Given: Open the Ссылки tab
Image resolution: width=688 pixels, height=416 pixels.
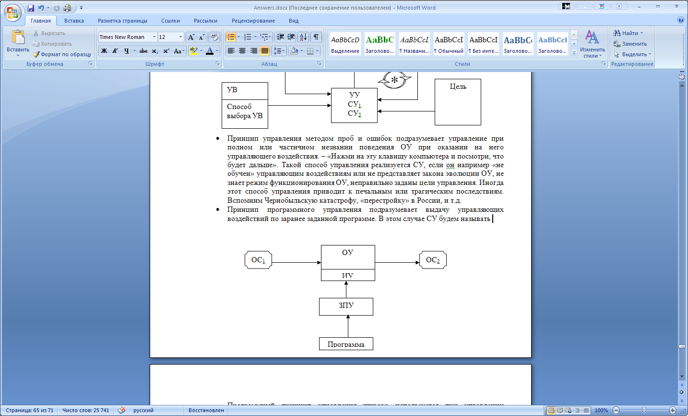Looking at the screenshot, I should 170,21.
